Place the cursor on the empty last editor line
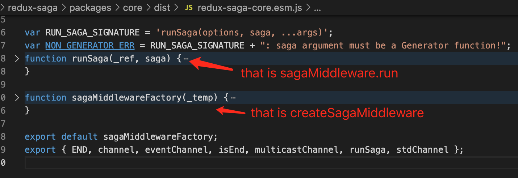The image size is (518, 178). pyautogui.click(x=271, y=163)
